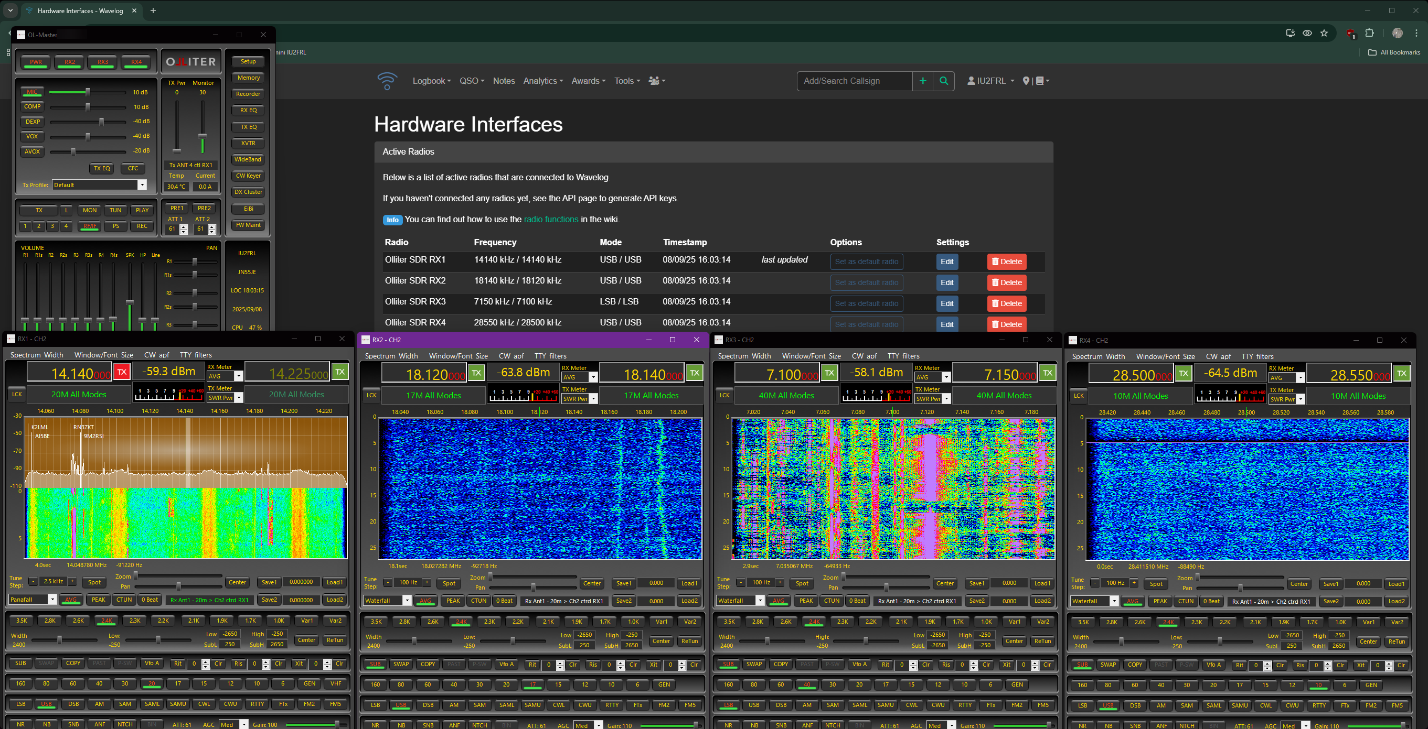Click the red TX icon beside 14.140 frequency

click(x=122, y=372)
